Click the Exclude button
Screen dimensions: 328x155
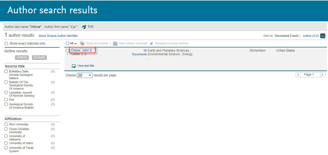click(x=39, y=58)
